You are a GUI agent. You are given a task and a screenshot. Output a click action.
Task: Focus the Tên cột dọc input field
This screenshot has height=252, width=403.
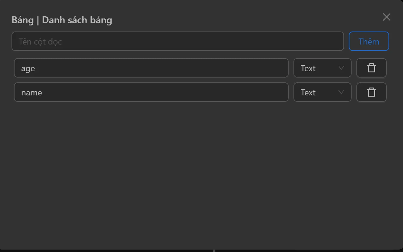178,41
